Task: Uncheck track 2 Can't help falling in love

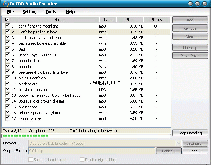Action: (8, 32)
